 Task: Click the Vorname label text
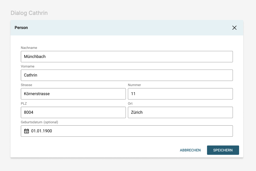(28, 66)
